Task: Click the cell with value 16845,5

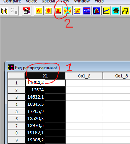Action: coord(45,104)
